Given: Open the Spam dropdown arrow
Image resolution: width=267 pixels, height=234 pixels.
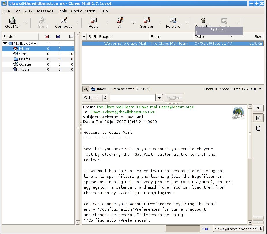Looking at the screenshot, I should 238,23.
